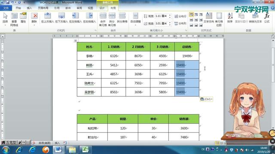Click the 李晓 name cell
The image size is (275, 154).
[89, 56]
